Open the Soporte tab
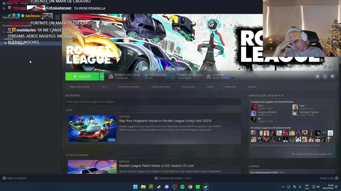This screenshot has height=191, width=341. [252, 87]
